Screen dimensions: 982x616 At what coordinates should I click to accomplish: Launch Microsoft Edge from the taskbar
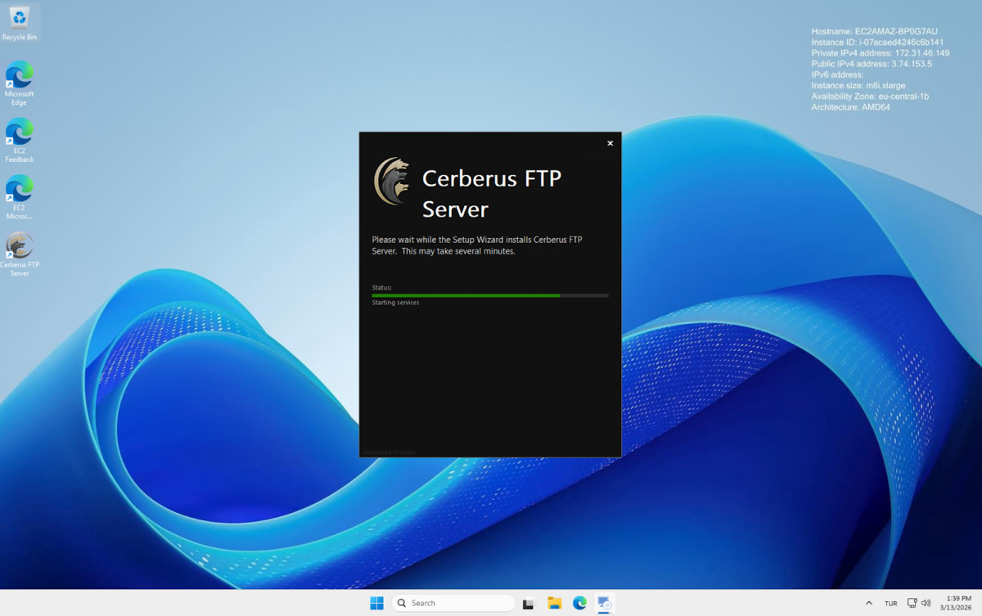[x=579, y=603]
